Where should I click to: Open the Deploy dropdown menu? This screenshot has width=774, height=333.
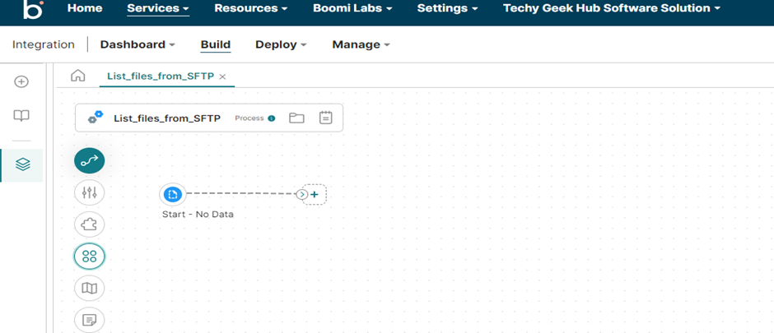pos(280,44)
